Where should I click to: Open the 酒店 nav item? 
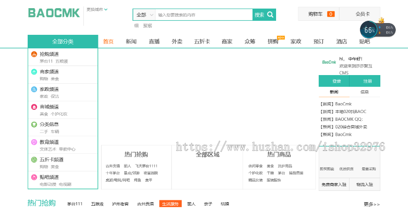[x=341, y=42]
